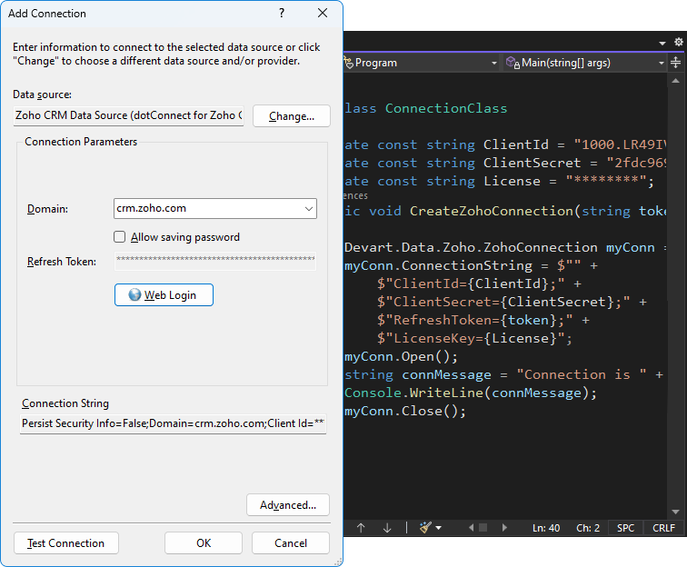Close the Add Connection dialog
Viewport: 687px width, 567px height.
323,13
